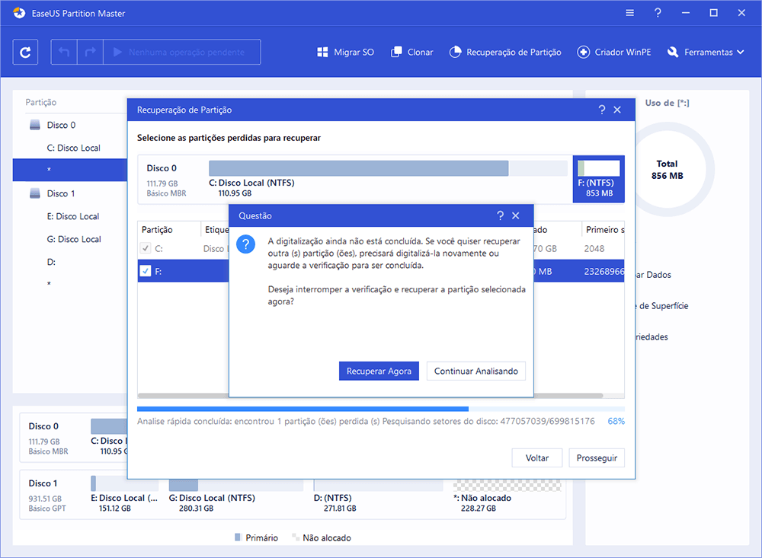Open the Migrar SO tool
The image size is (762, 558).
point(345,52)
